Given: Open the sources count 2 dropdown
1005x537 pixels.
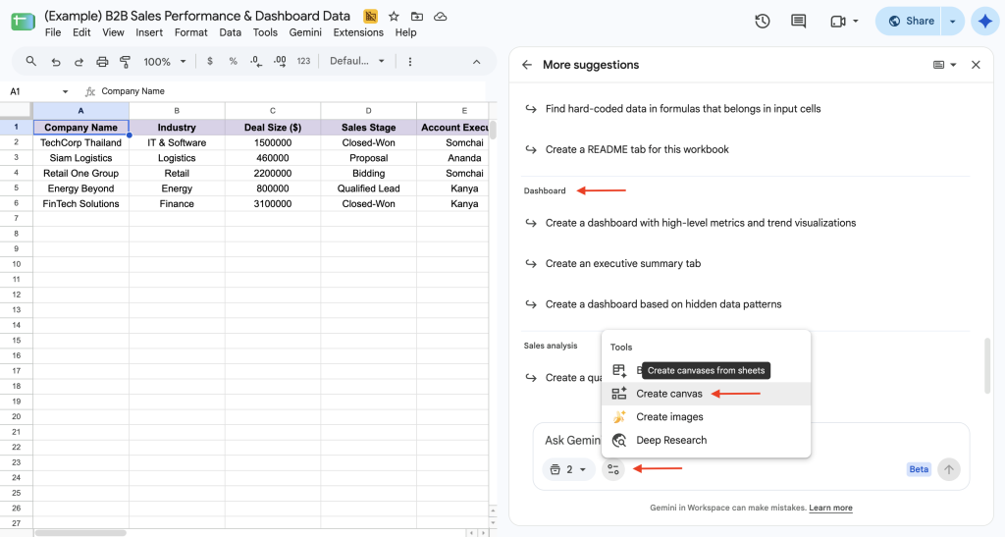Looking at the screenshot, I should click(568, 469).
